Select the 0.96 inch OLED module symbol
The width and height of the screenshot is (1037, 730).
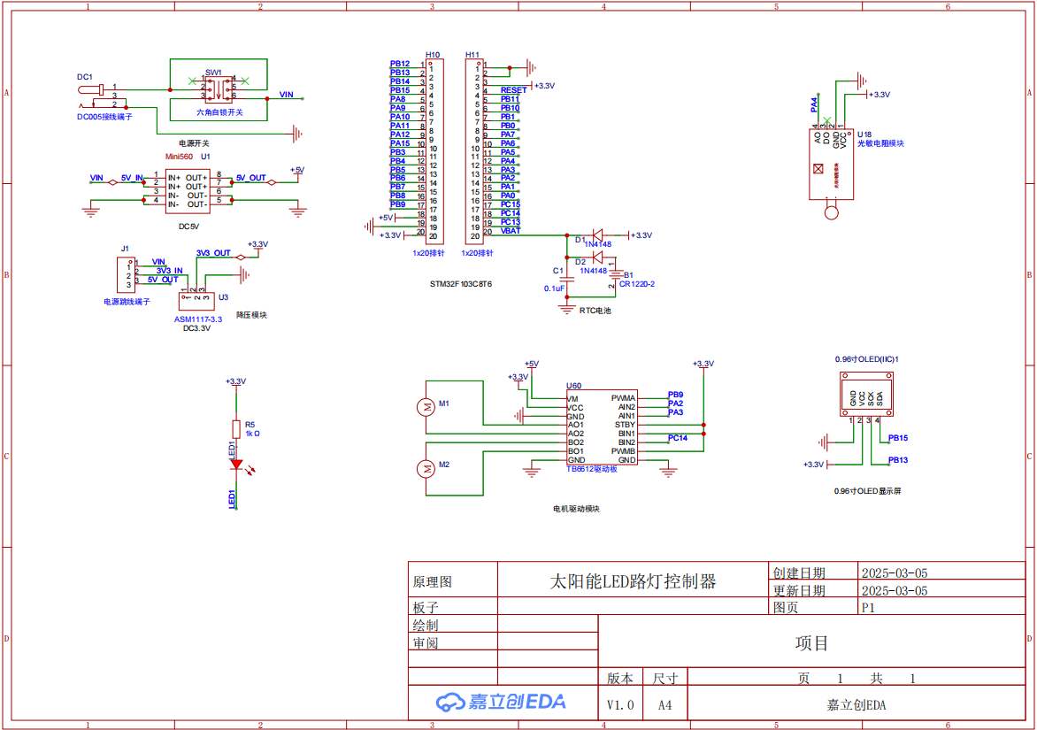[866, 394]
